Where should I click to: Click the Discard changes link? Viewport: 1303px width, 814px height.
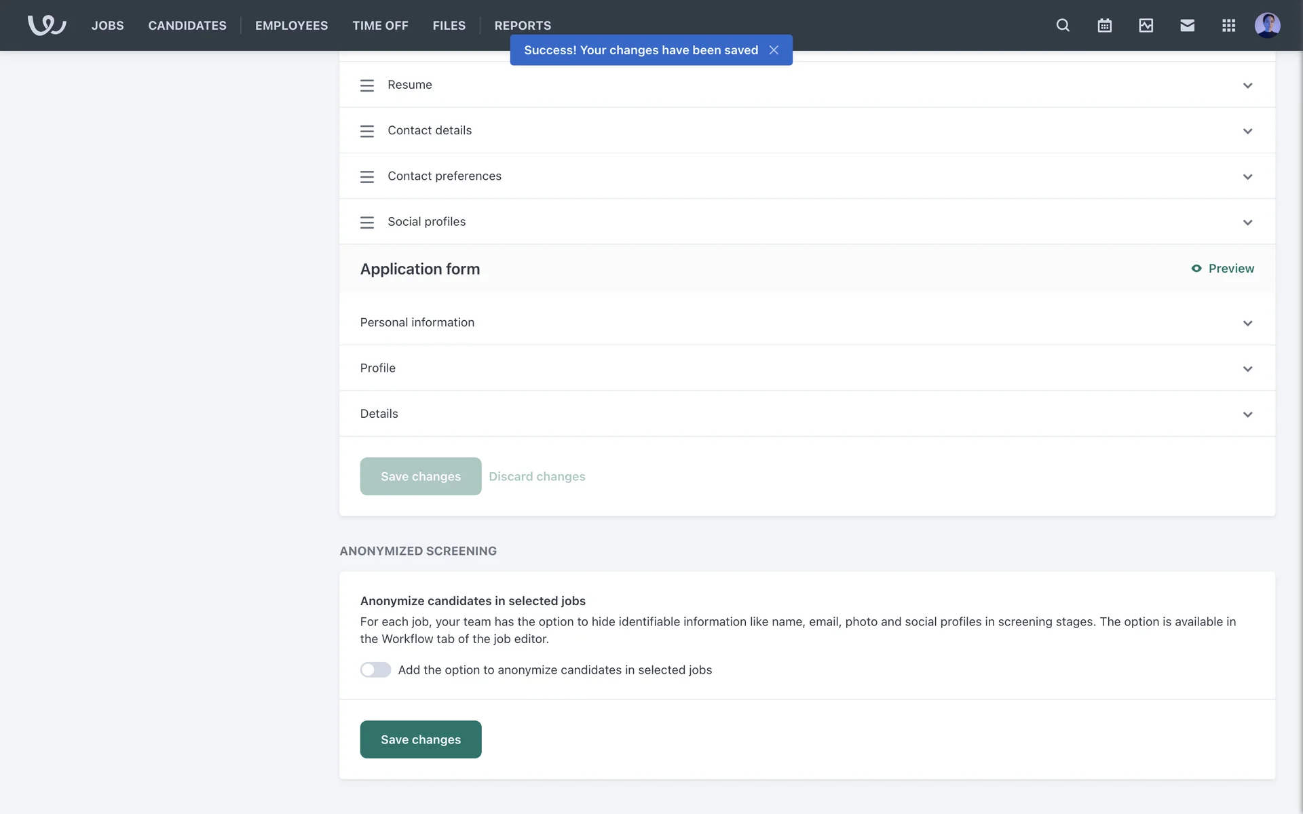(x=537, y=476)
